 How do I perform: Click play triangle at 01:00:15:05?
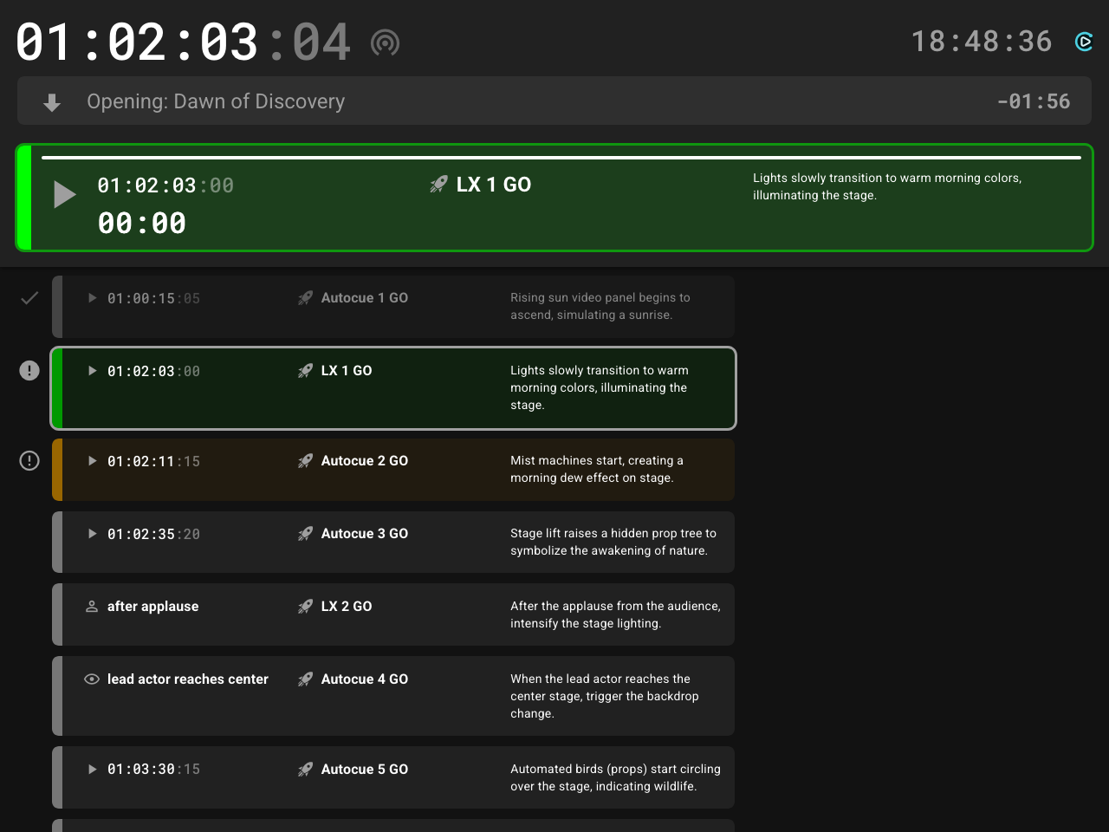(93, 298)
